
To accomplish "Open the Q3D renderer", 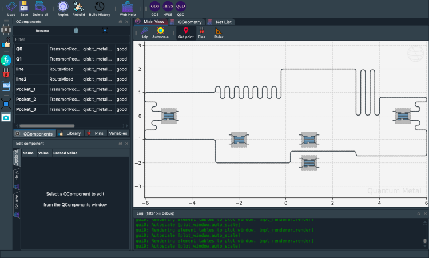I will 181,9.
